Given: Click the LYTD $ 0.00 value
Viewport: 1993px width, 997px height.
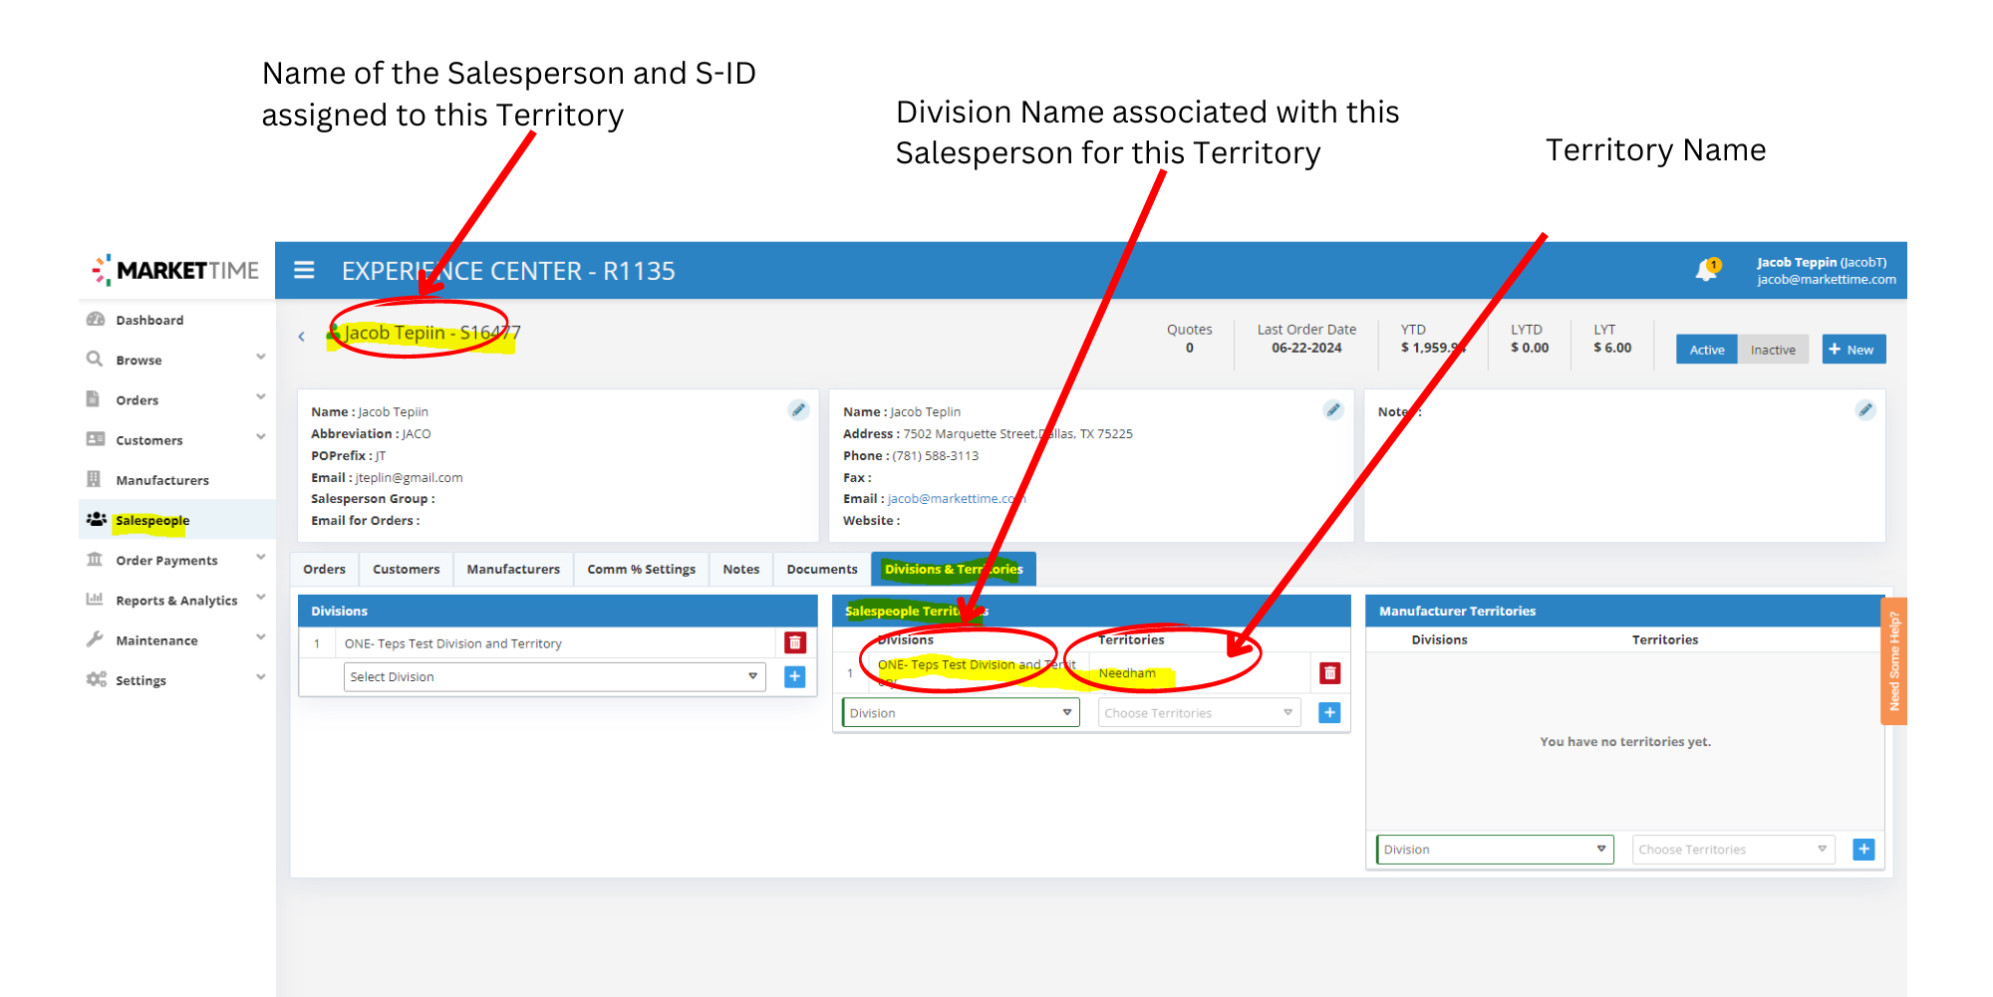Looking at the screenshot, I should (1530, 348).
